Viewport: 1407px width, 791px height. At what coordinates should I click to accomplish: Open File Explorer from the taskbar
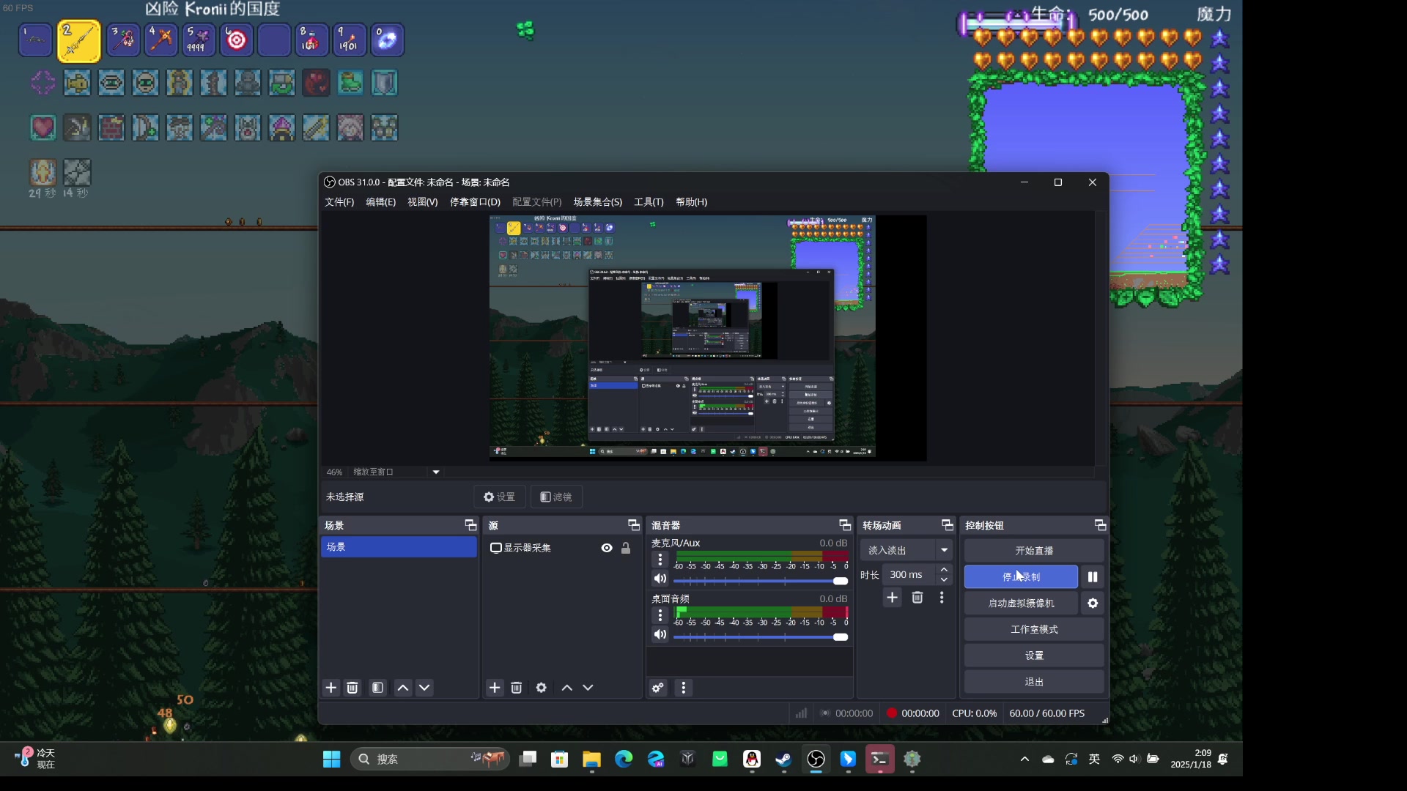[x=591, y=760]
